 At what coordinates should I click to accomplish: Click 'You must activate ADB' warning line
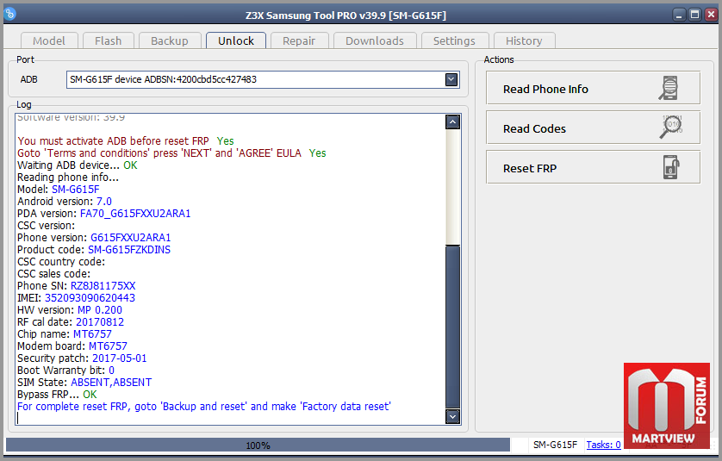point(126,141)
